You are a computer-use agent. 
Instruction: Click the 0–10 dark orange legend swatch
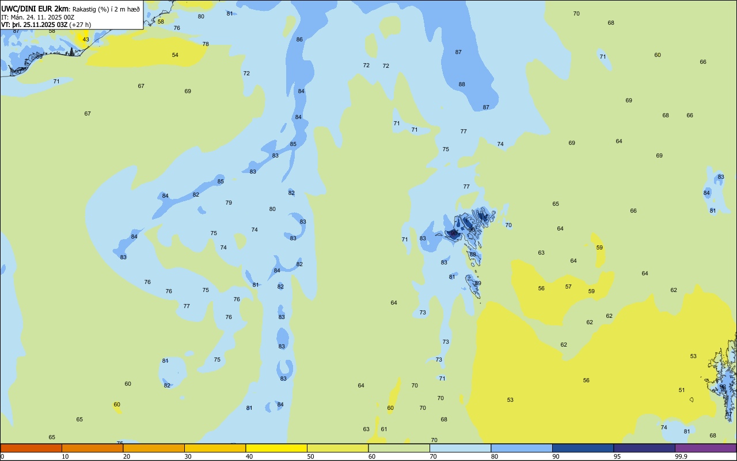(31, 448)
